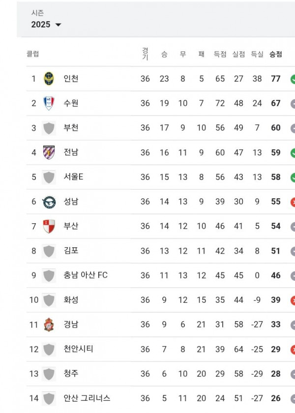Image resolution: width=295 pixels, height=413 pixels.
Task: Click the Bucheon placeholder shield icon
Action: click(49, 128)
